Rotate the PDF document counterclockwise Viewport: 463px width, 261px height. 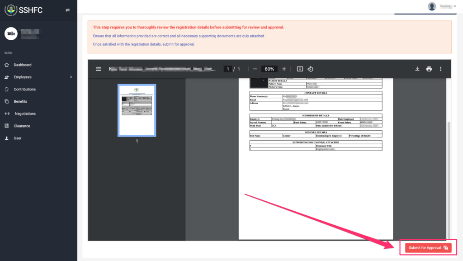pyautogui.click(x=311, y=69)
